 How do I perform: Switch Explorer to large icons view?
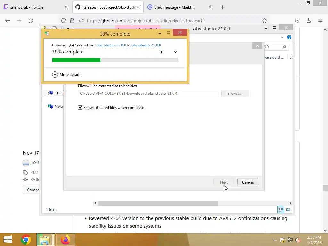click(288, 209)
